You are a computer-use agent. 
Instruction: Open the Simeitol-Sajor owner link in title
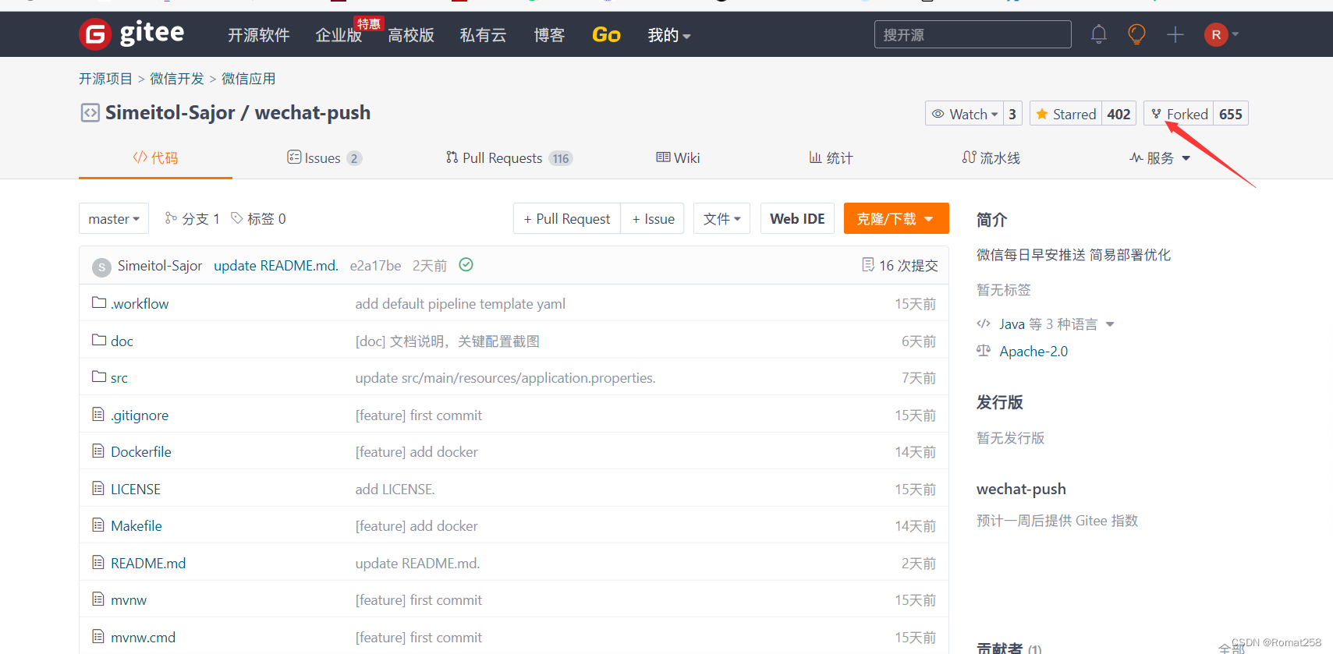(x=170, y=112)
